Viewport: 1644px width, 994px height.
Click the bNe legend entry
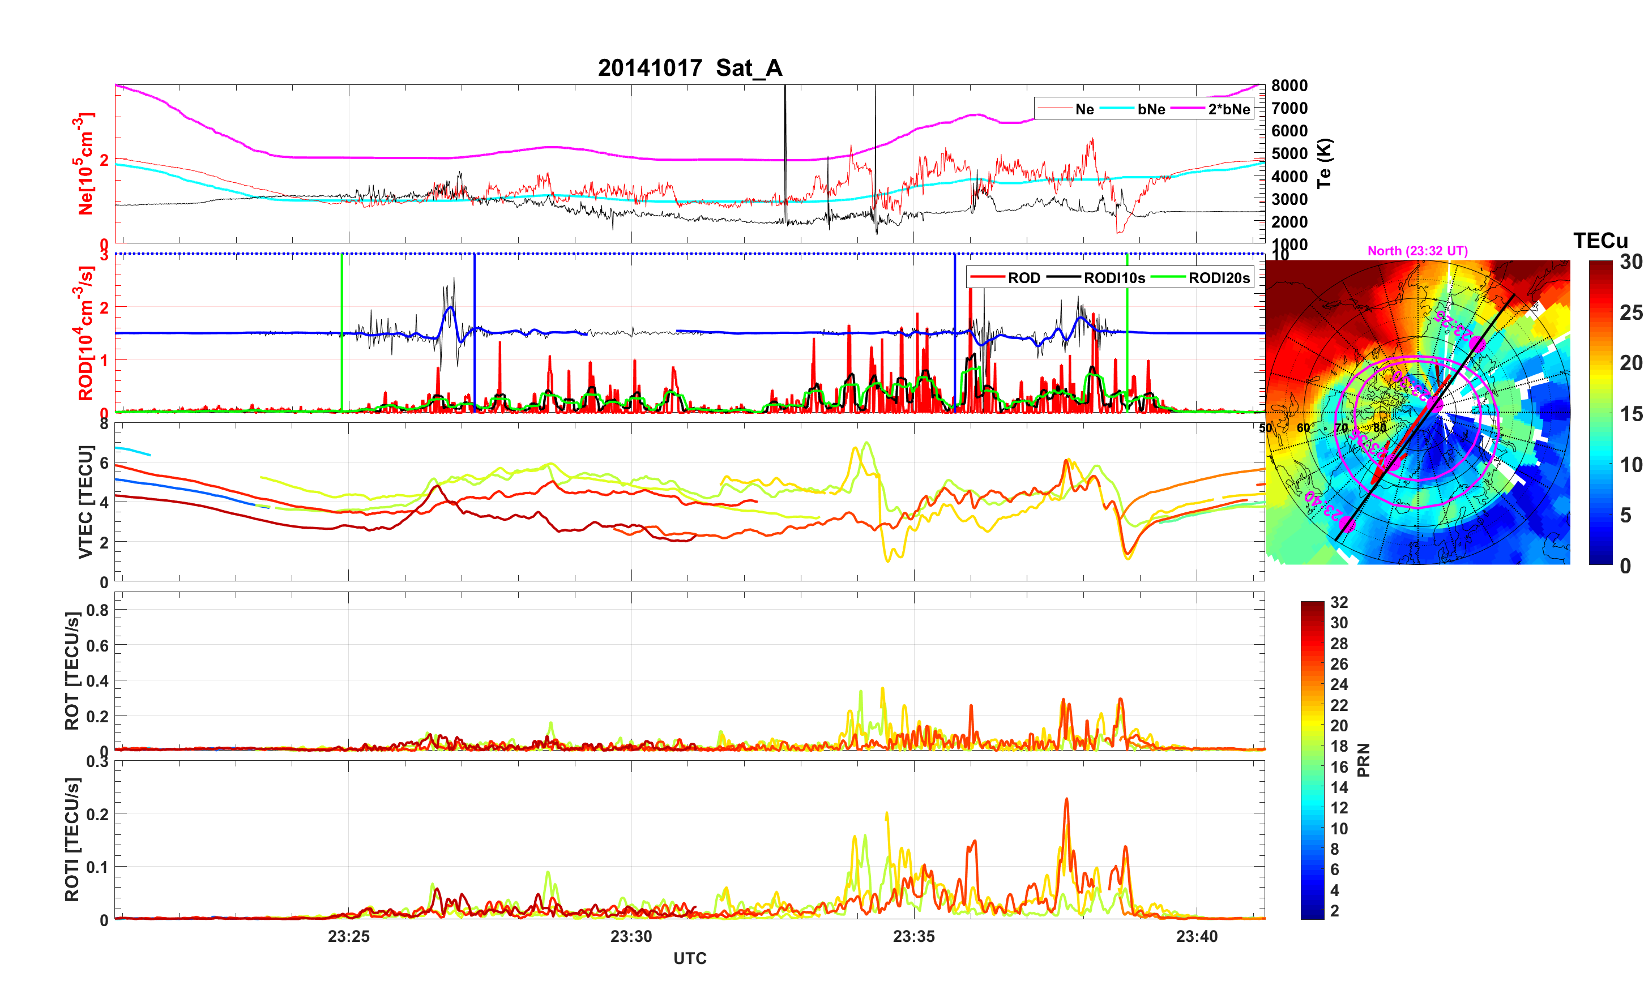pos(1151,109)
